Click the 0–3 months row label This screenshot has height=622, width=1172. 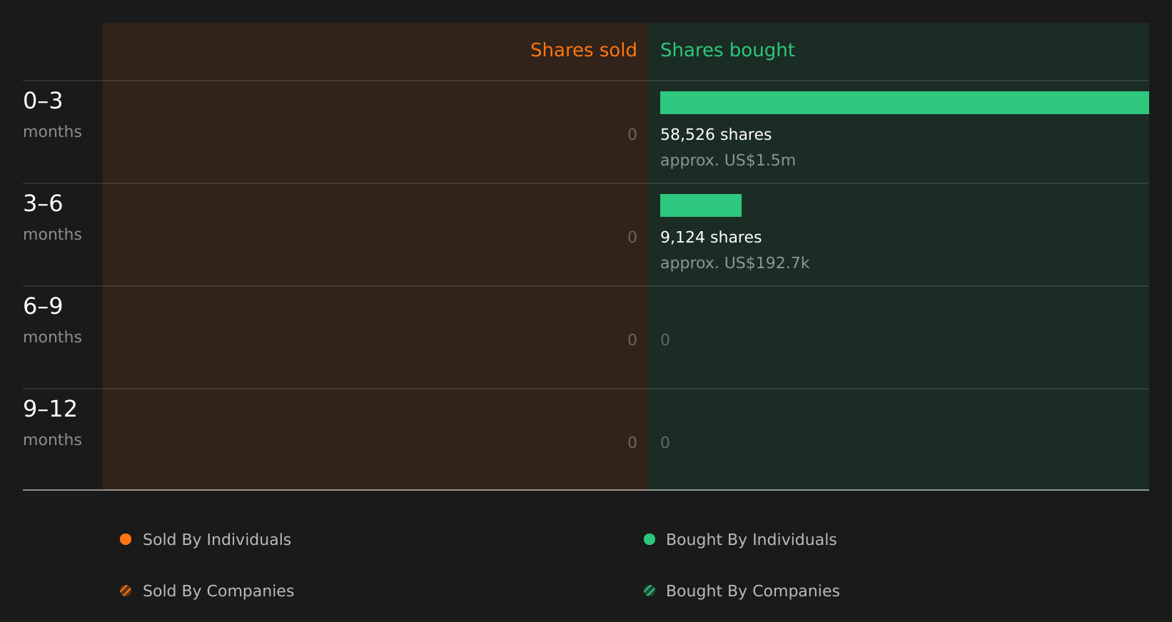click(52, 116)
